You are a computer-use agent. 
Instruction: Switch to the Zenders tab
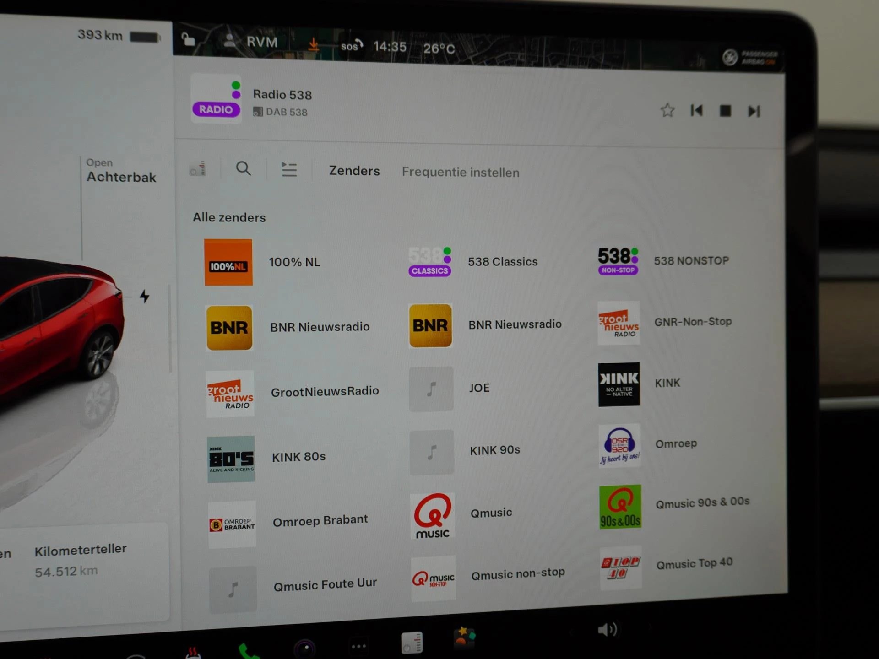click(x=354, y=171)
